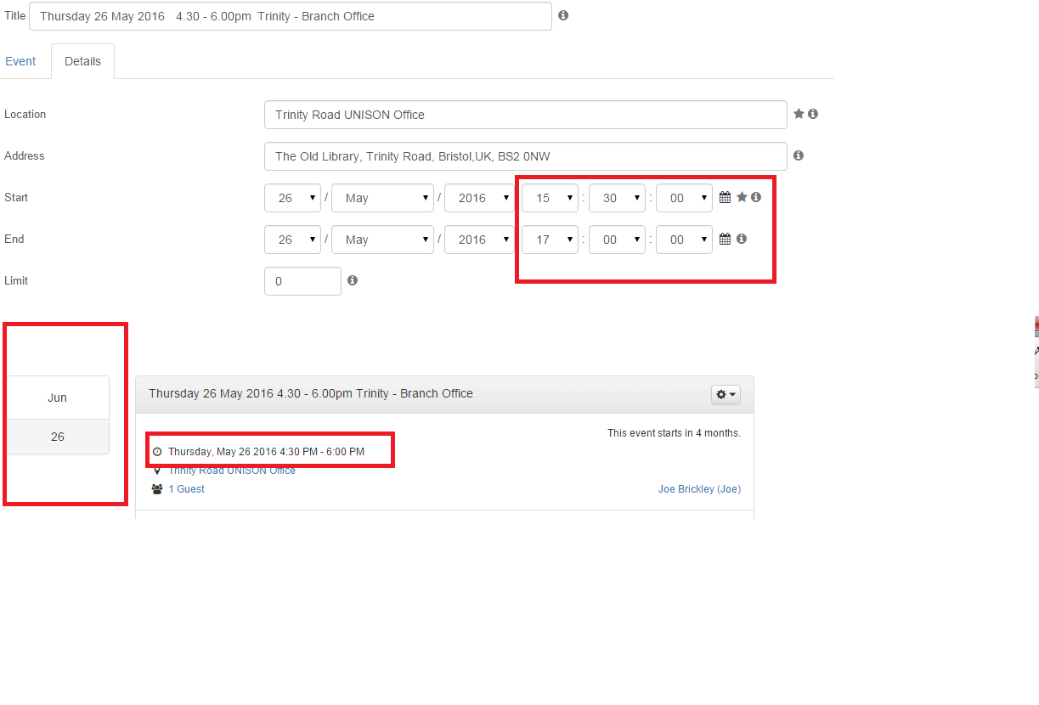Open the End year dropdown showing 2016
This screenshot has width=1039, height=705.
[x=481, y=240]
